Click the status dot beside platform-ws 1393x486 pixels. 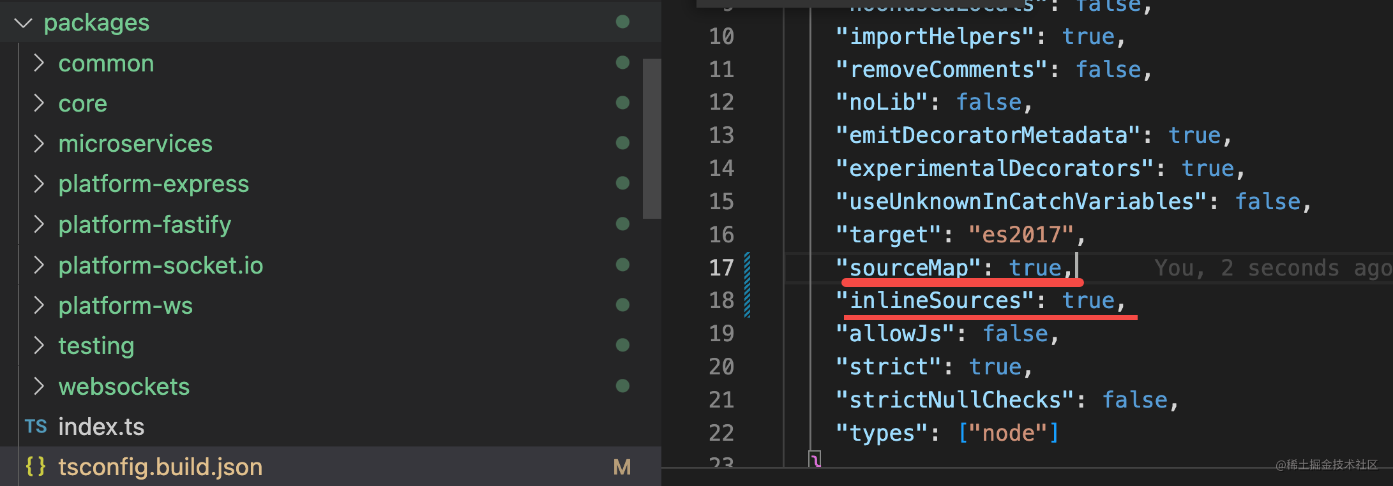click(x=622, y=305)
